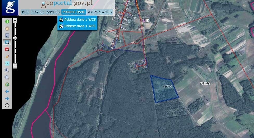Click the crossed circle icon in toolbar
The height and width of the screenshot is (138, 254).
[x=7, y=105]
